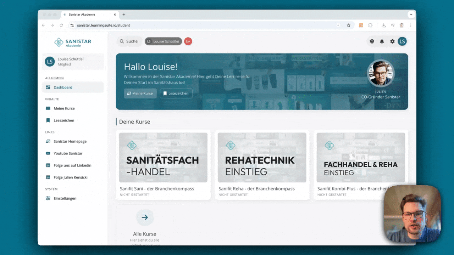Open the settings gear in the header
Image resolution: width=454 pixels, height=255 pixels.
[392, 41]
